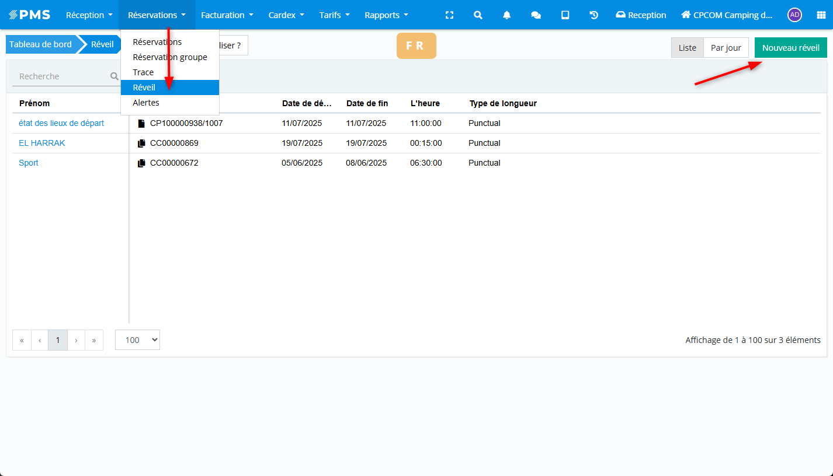
Task: Open the EL HARRAK entry link
Action: click(x=42, y=143)
